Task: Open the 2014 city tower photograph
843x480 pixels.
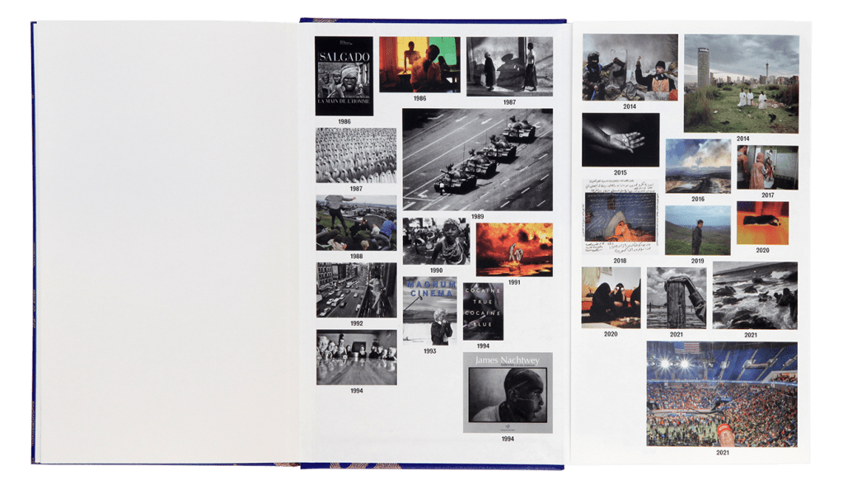Action: (741, 83)
